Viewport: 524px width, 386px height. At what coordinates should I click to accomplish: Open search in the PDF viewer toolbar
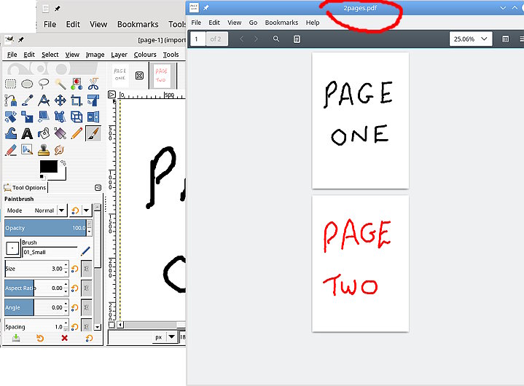pyautogui.click(x=276, y=39)
